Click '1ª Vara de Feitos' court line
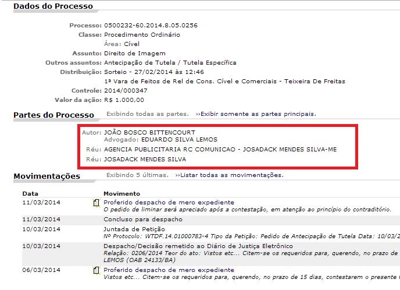 [224, 82]
